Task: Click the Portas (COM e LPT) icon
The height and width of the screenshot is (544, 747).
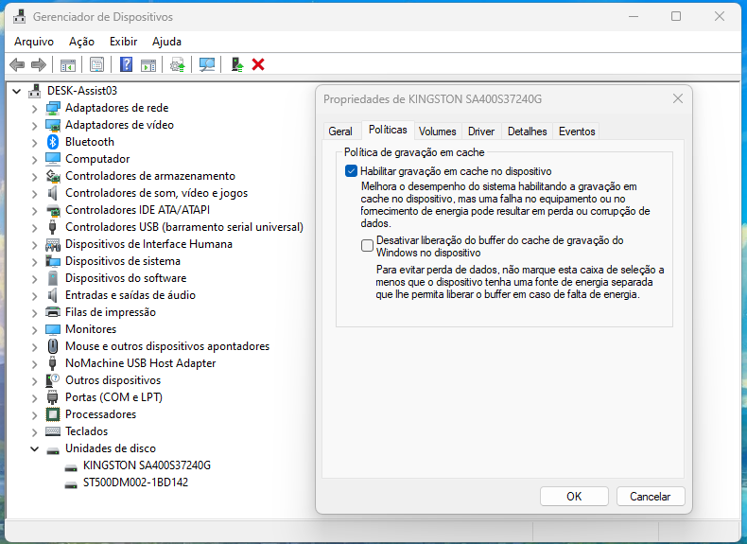Action: [x=52, y=397]
